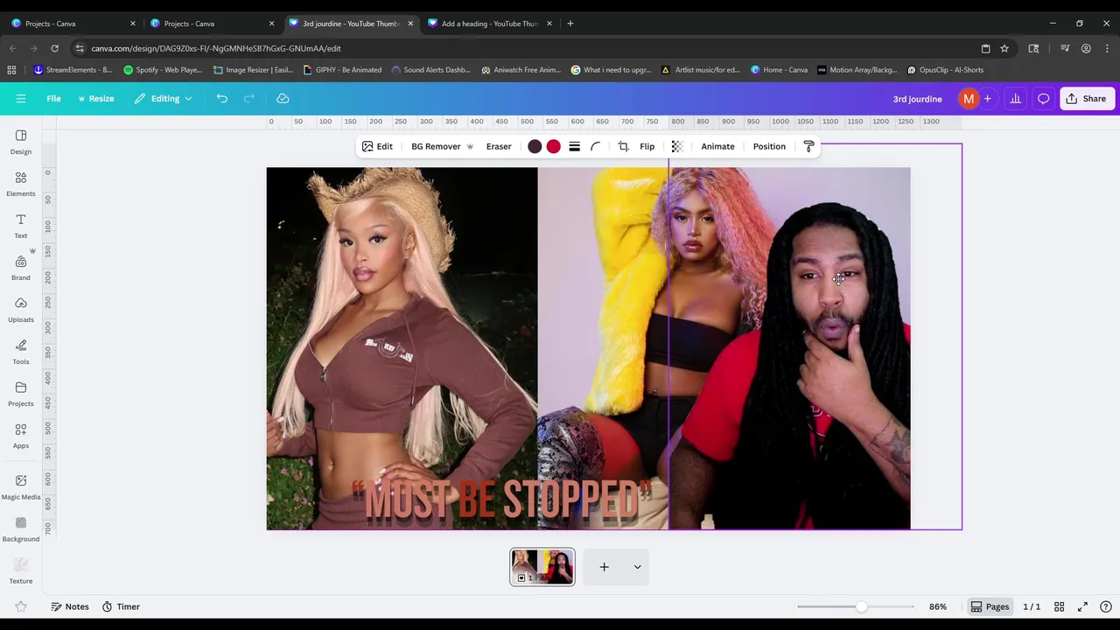Toggle the Pages view
The height and width of the screenshot is (630, 1120).
pyautogui.click(x=990, y=606)
